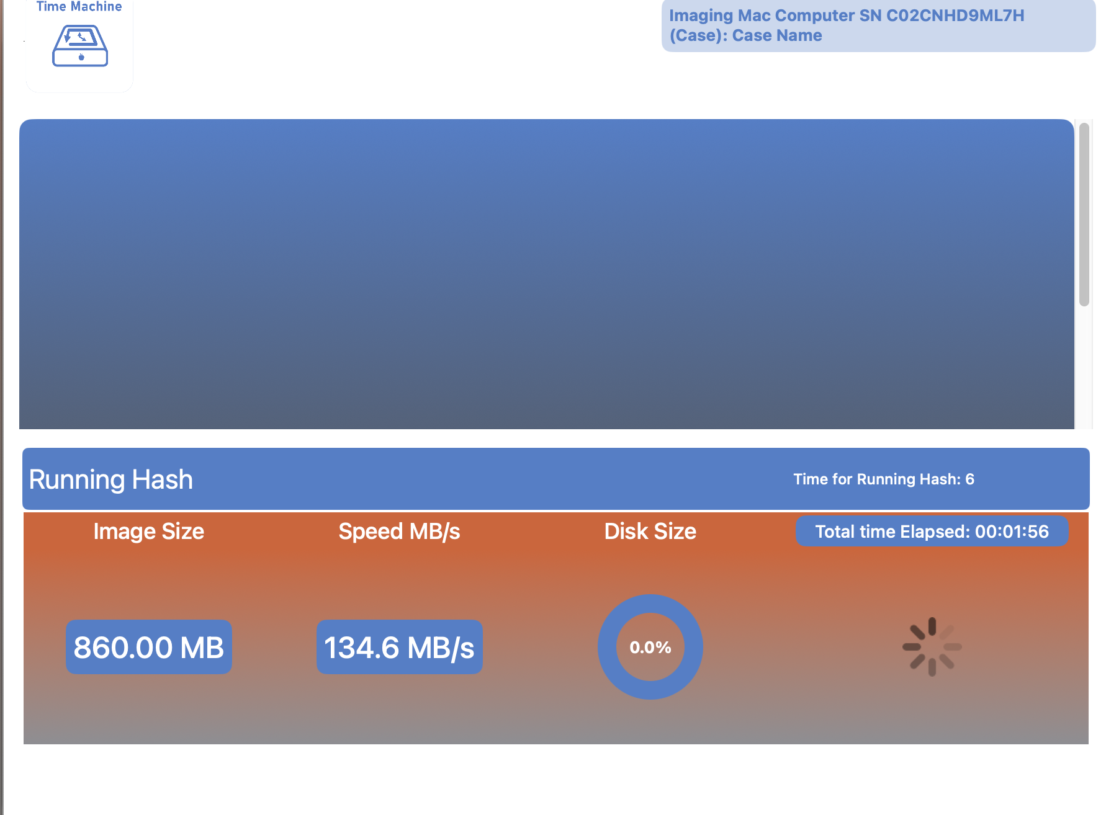Click the spinning activity indicator
This screenshot has height=815, width=1106.
tap(932, 647)
